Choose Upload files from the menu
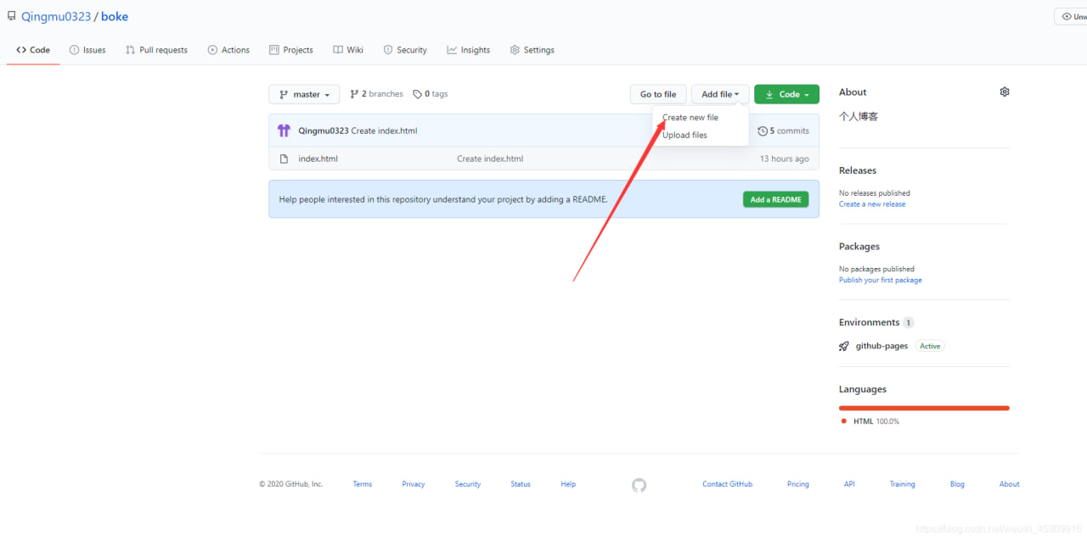This screenshot has width=1087, height=540. [684, 135]
